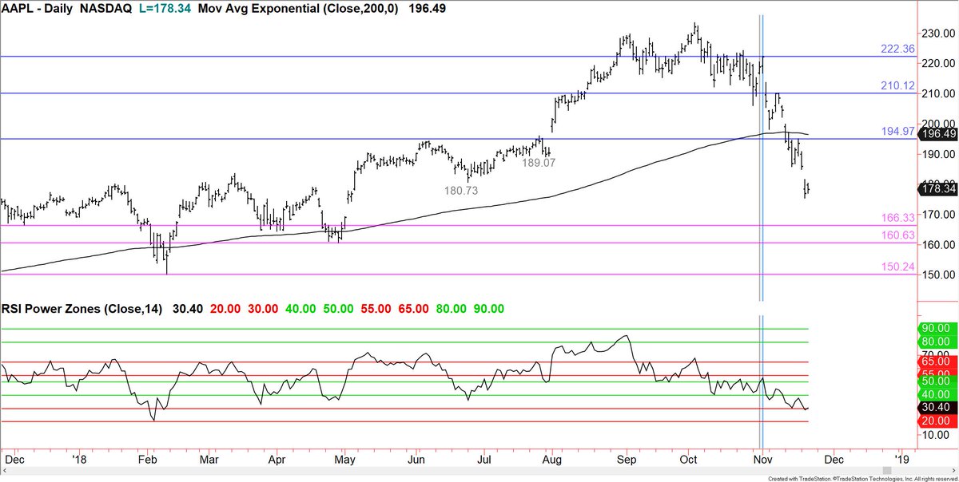This screenshot has height=482, width=959.
Task: Click the Dec label at left of time axis
Action: click(x=15, y=460)
